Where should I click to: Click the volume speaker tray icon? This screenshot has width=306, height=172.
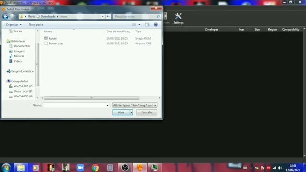(x=280, y=168)
